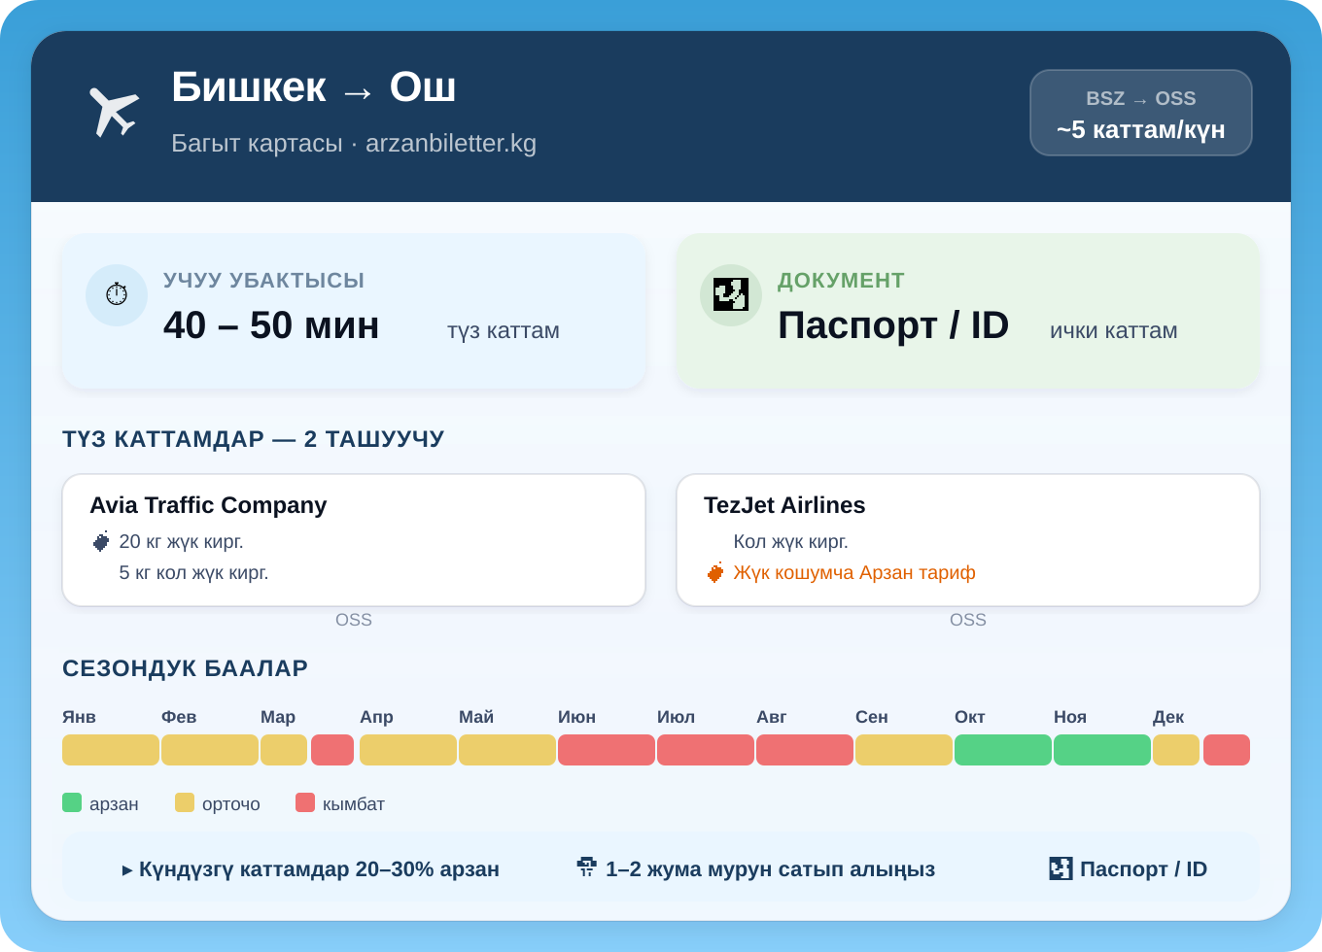This screenshot has width=1322, height=952.
Task: Click the OSS label under the TezJet card
Action: pos(968,619)
